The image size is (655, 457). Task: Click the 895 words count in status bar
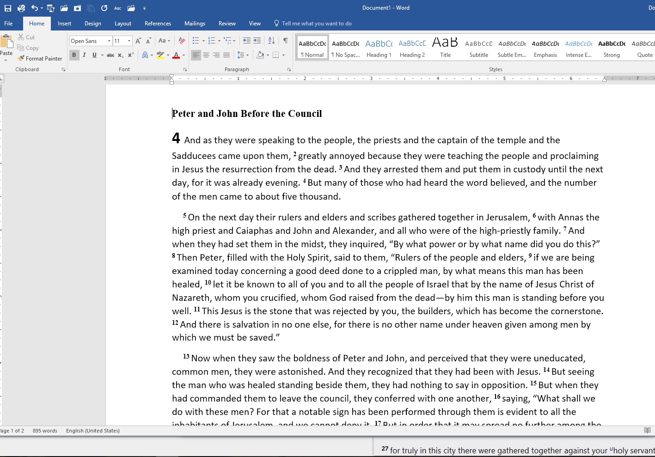pyautogui.click(x=45, y=431)
